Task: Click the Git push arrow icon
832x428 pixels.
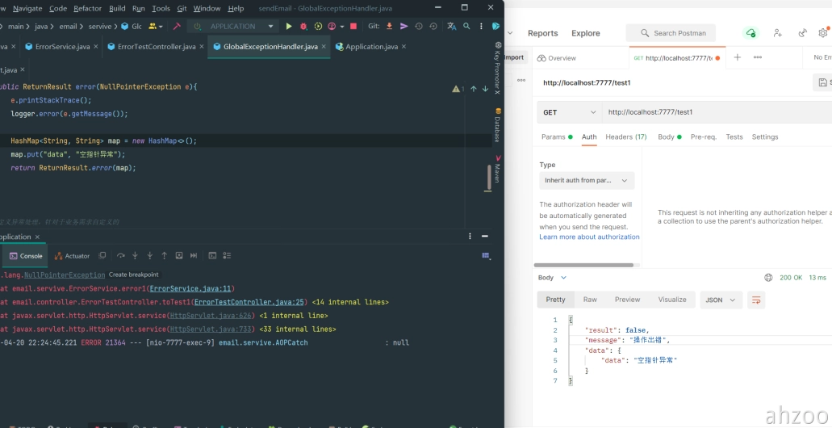Action: (x=403, y=26)
